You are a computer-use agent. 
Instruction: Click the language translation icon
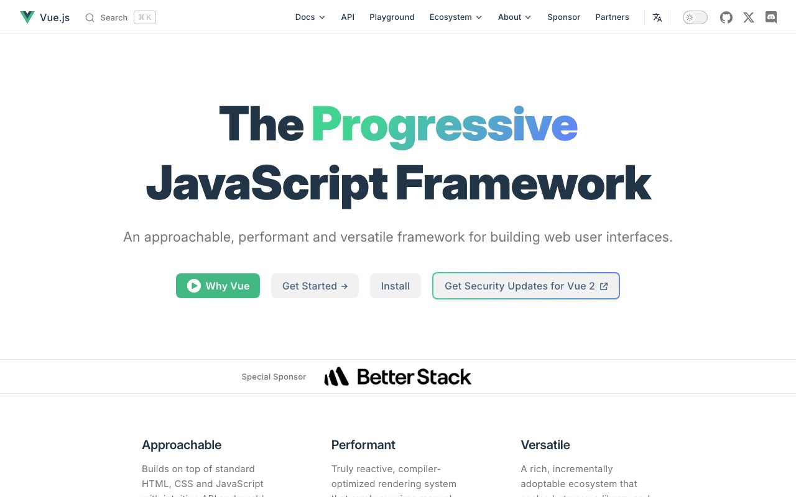657,17
